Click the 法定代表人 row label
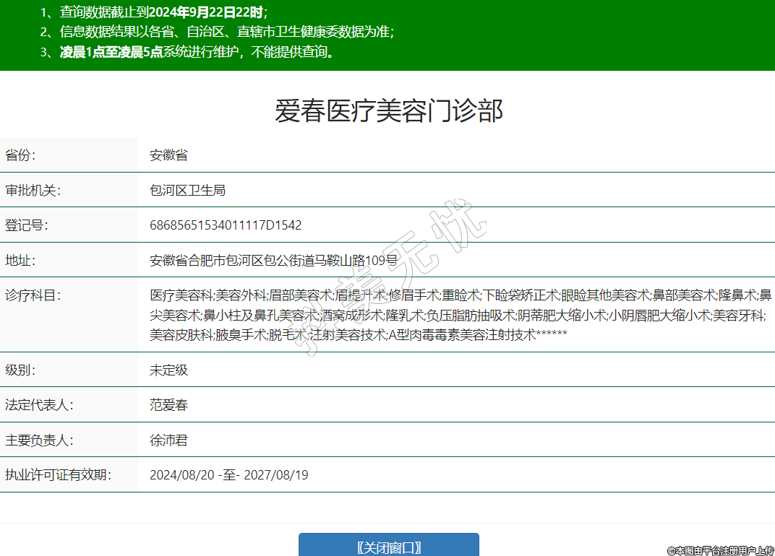 (x=39, y=405)
